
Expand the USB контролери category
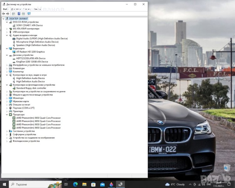click(7, 32)
